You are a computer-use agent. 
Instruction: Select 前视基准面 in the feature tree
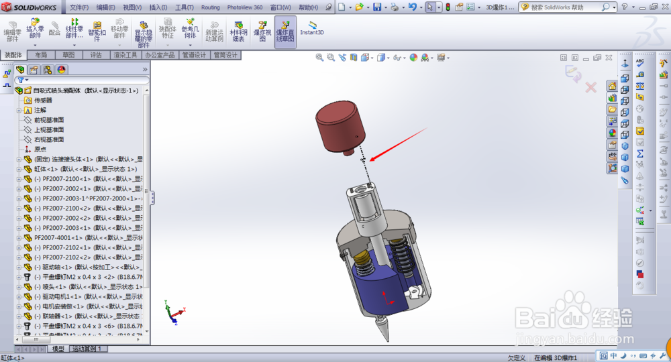49,120
